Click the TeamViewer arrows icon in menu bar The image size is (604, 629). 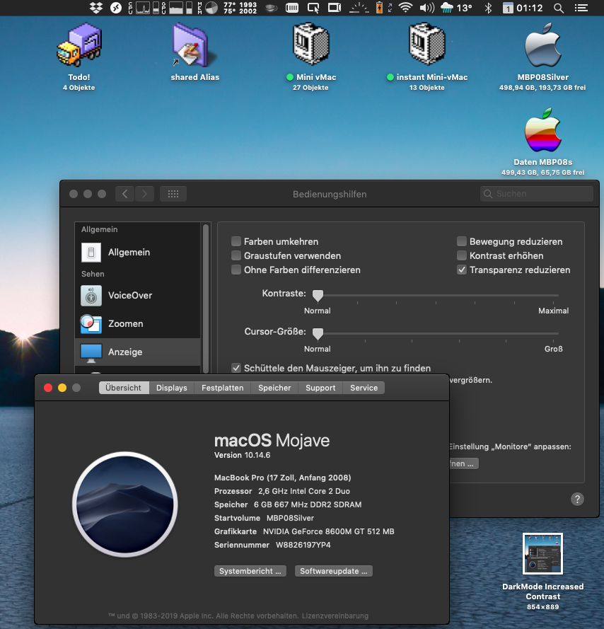click(116, 8)
